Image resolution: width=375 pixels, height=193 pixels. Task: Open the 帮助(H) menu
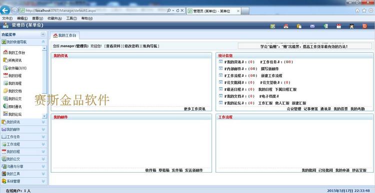pos(87,18)
